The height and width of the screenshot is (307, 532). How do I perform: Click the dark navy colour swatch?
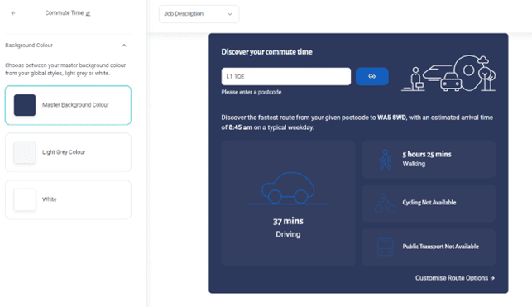click(25, 105)
